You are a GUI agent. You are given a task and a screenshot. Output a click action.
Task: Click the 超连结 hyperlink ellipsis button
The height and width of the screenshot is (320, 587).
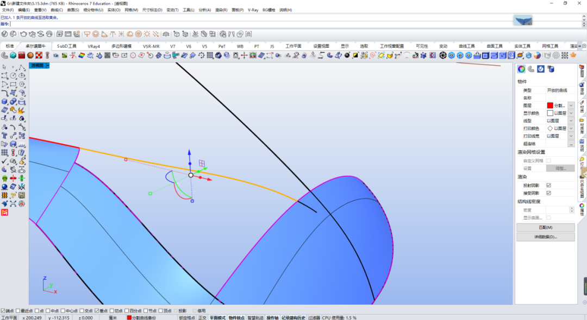click(571, 144)
